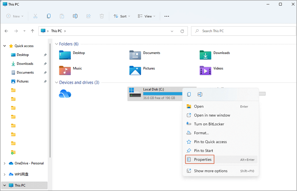Click Show more options in context menu
This screenshot has height=191, width=297.
tap(210, 171)
